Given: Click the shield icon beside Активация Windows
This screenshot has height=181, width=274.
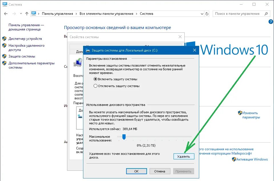Looking at the screenshot, I should point(234,159).
